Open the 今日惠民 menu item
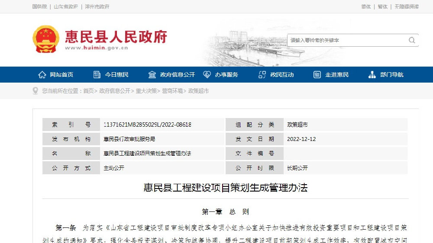The width and height of the screenshot is (433, 243). [116, 75]
